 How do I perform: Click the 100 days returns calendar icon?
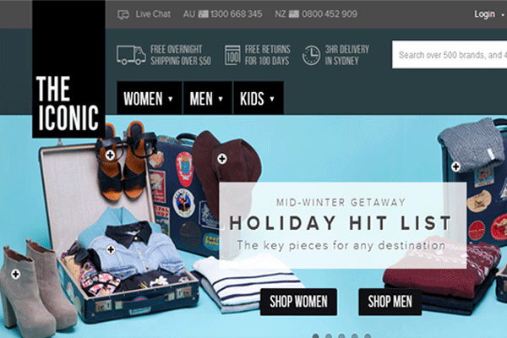click(232, 55)
